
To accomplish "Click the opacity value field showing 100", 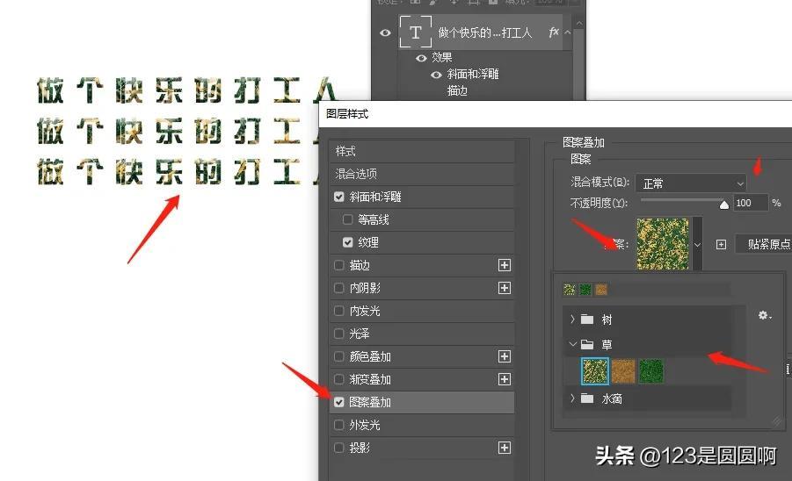I will 750,203.
